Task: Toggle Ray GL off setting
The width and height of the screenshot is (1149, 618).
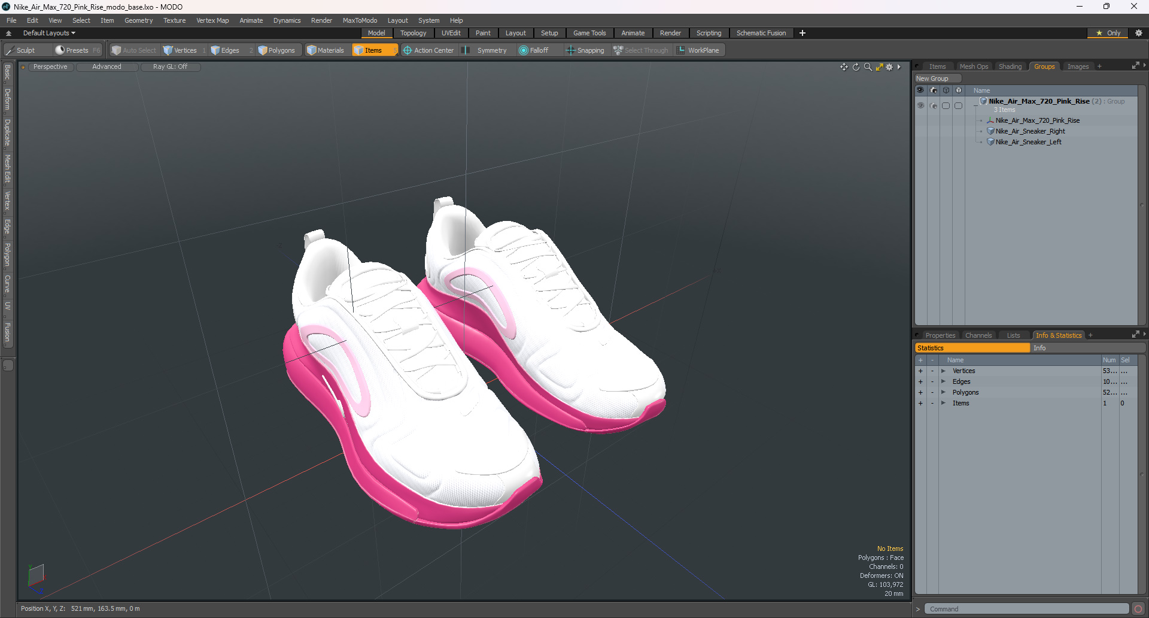Action: pos(170,67)
